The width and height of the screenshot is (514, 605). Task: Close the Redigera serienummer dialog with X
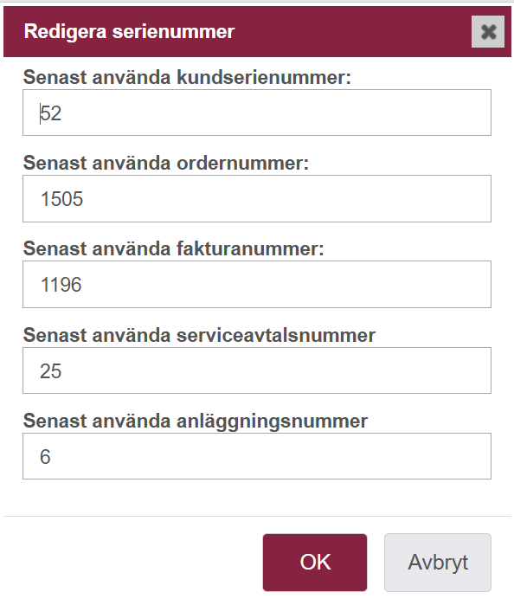(x=488, y=32)
